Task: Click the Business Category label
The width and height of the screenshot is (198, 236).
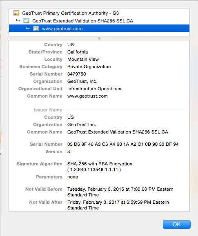Action: 41,67
